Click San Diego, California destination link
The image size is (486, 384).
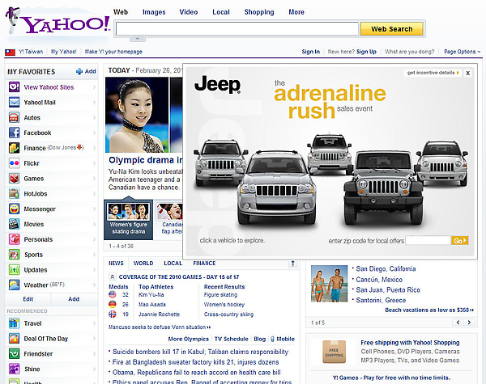coord(386,268)
